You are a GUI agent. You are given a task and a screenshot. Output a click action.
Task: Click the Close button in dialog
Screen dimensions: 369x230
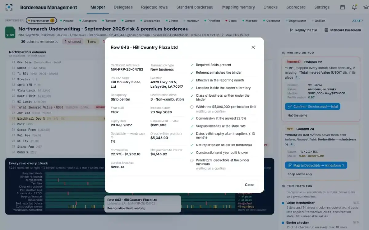click(x=250, y=185)
